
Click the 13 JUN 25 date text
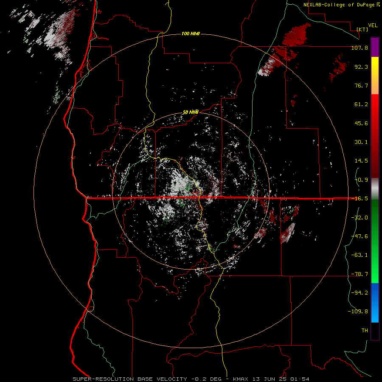270,379
